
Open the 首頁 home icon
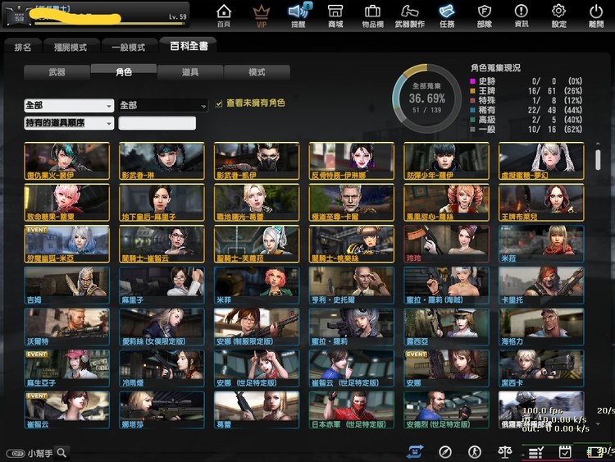click(224, 16)
